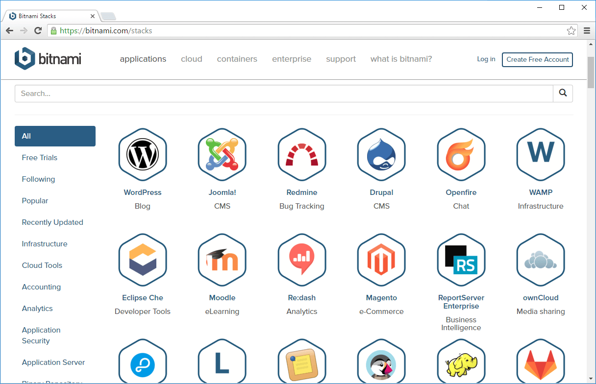The image size is (596, 384).
Task: Click the Redmine name link
Action: 302,192
